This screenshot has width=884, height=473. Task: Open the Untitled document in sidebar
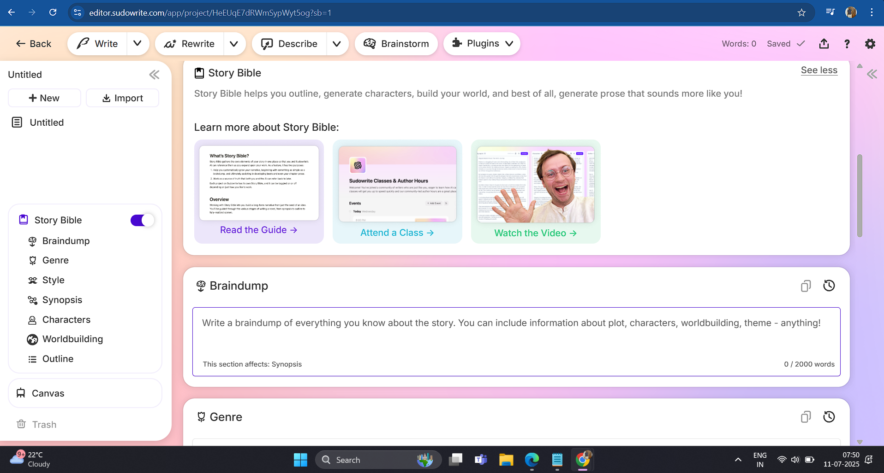point(47,123)
